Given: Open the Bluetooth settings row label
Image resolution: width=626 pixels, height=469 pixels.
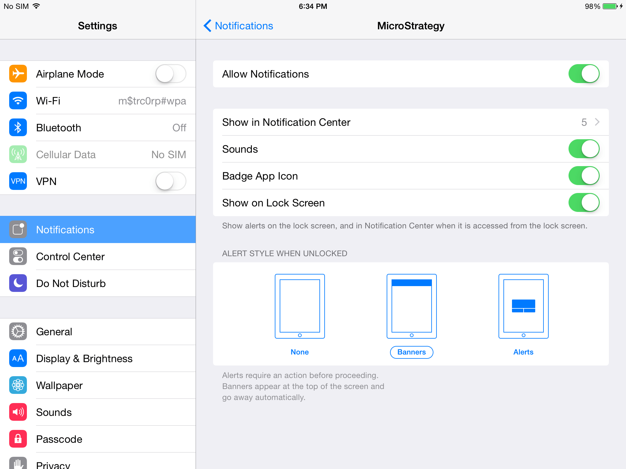Looking at the screenshot, I should pos(59,128).
